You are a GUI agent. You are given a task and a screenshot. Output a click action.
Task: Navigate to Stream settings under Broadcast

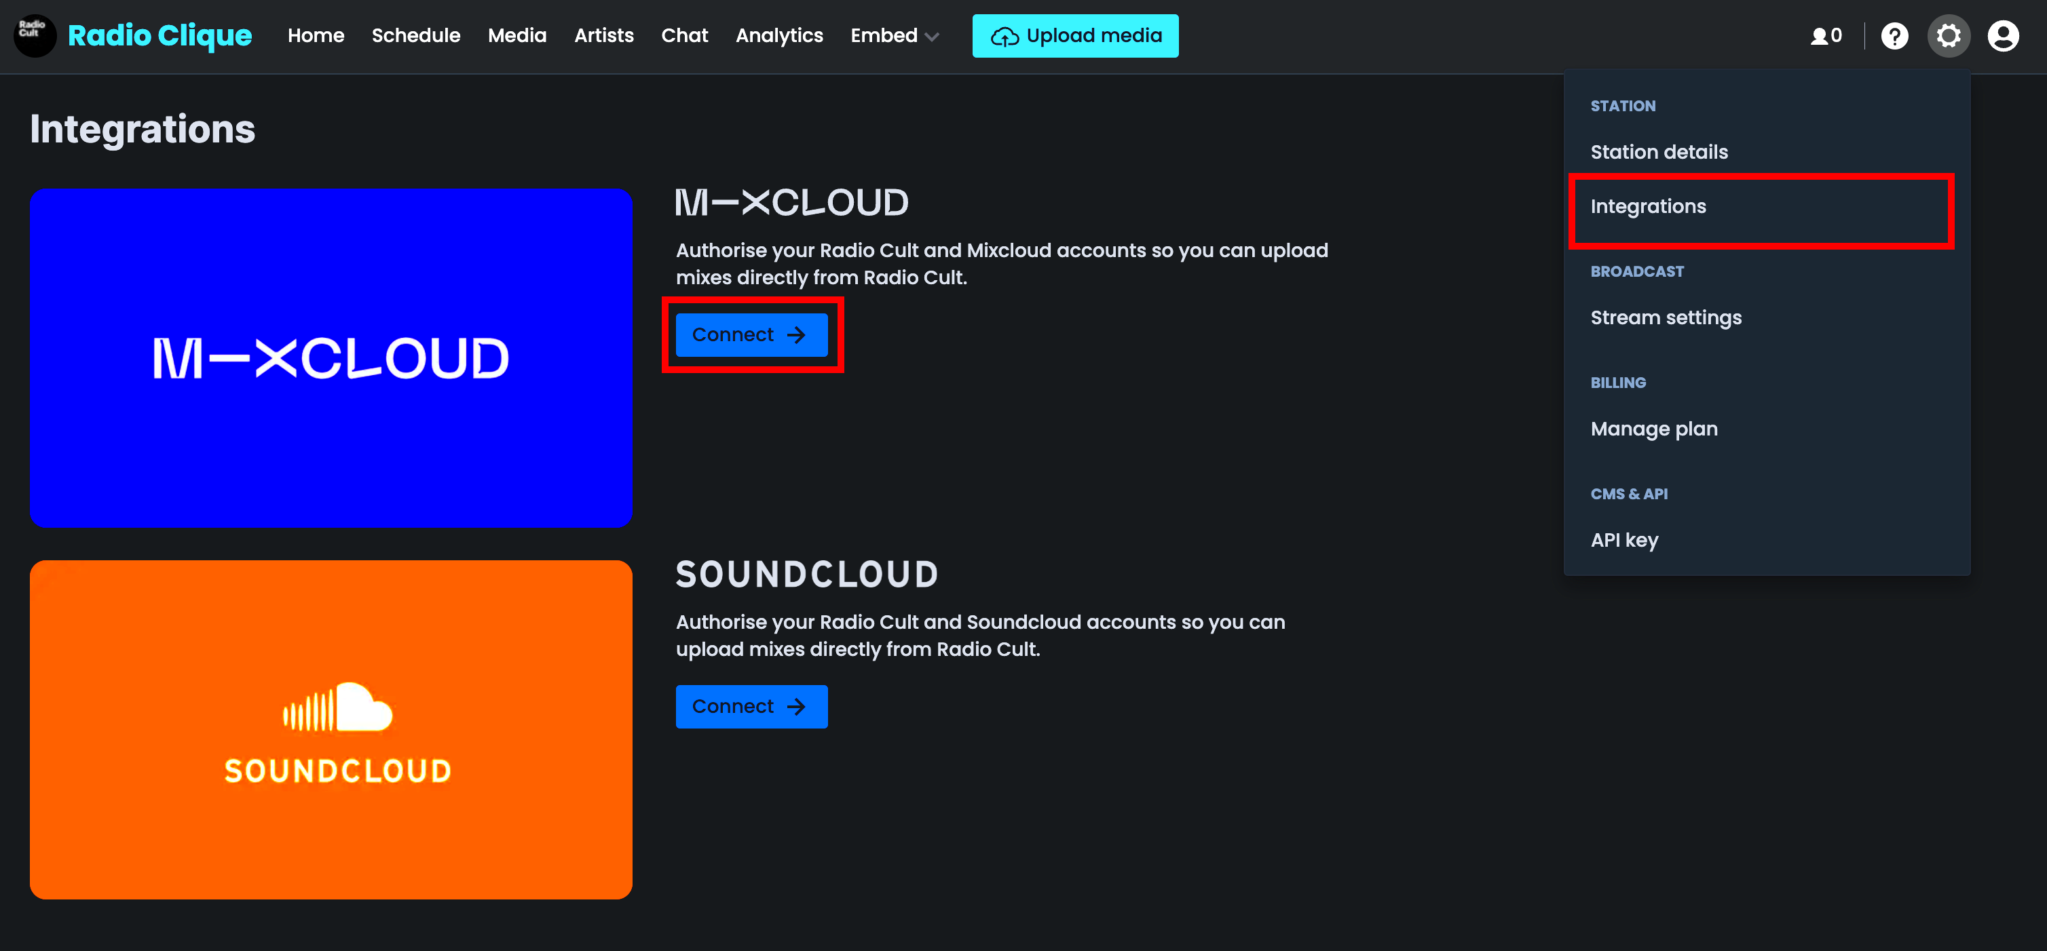[1666, 317]
